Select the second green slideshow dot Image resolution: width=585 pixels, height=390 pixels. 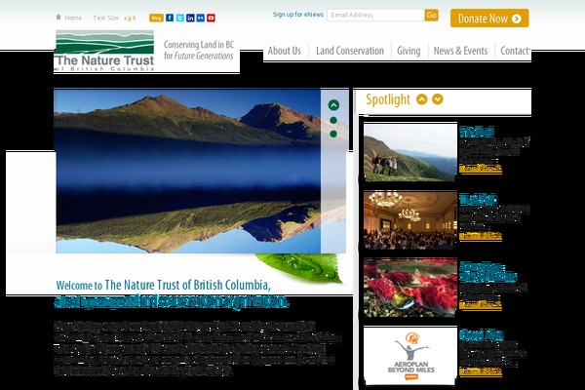click(333, 134)
